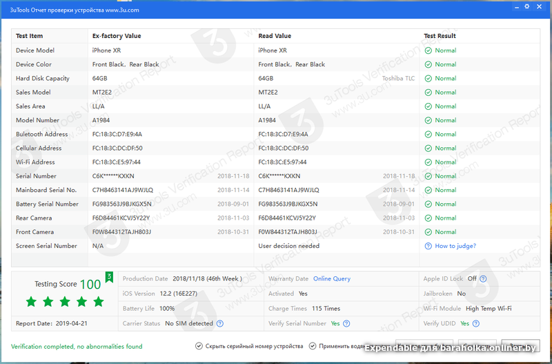
Task: Click help icon beside Verify Serial Number
Action: tap(346, 323)
